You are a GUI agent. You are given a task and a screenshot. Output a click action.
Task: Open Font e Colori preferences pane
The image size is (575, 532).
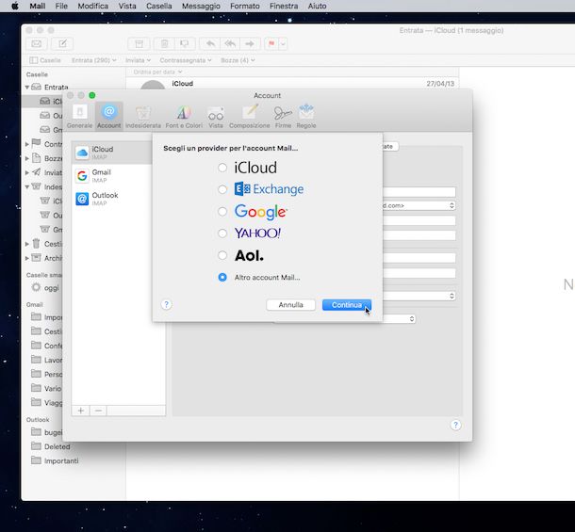coord(184,117)
